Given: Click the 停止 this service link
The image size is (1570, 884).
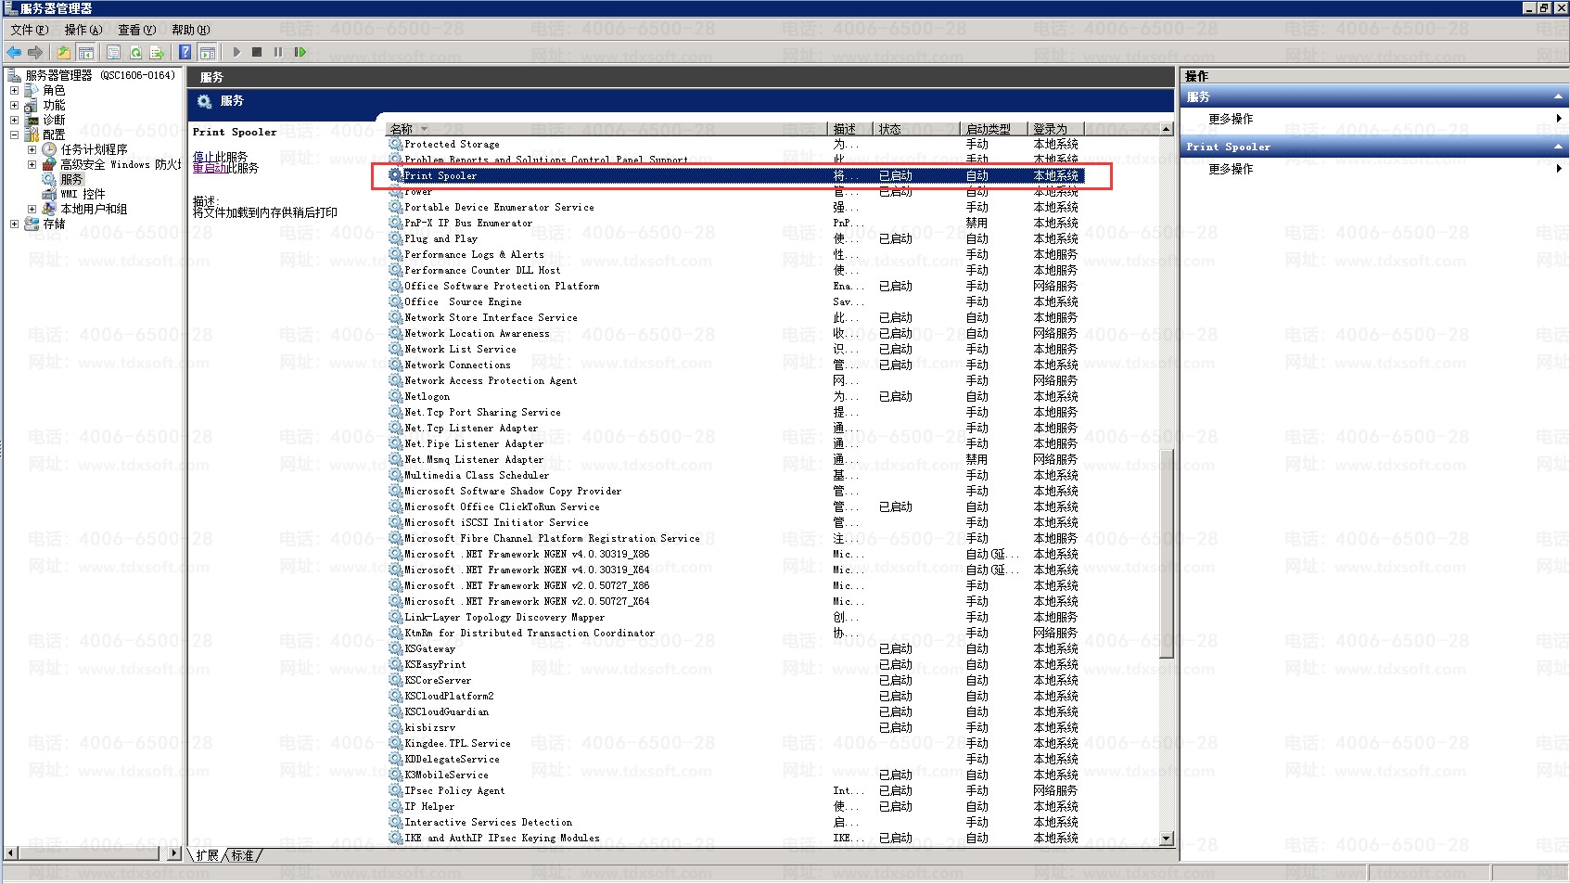Looking at the screenshot, I should 203,157.
